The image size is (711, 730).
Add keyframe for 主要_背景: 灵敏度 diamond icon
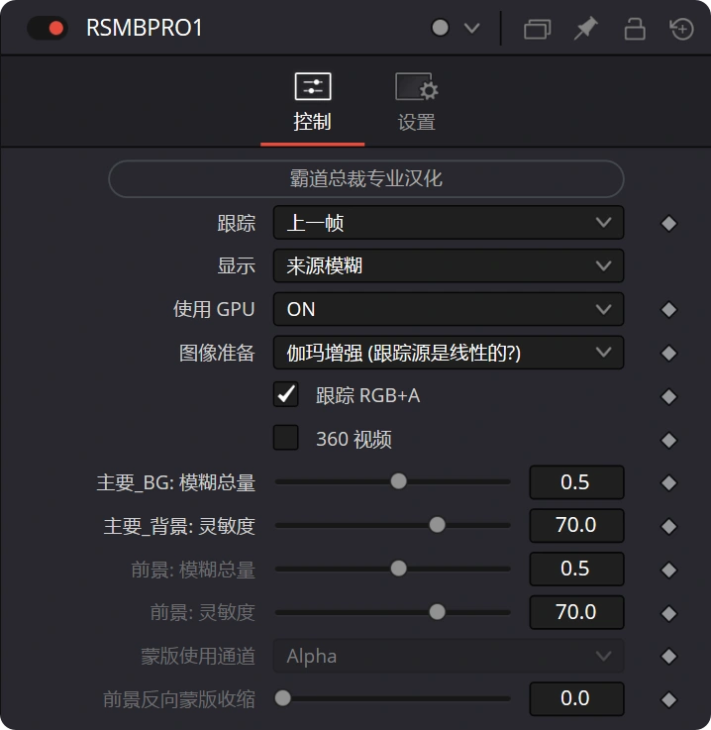click(668, 527)
